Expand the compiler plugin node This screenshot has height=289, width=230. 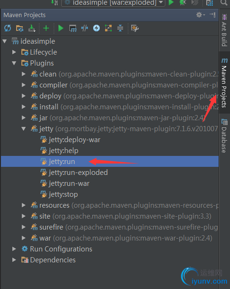coord(24,85)
